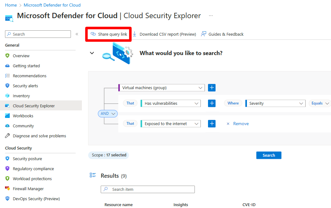Viewport: 331px width, 208px height.
Task: Click the Download CSV report arrow icon
Action: 135,34
